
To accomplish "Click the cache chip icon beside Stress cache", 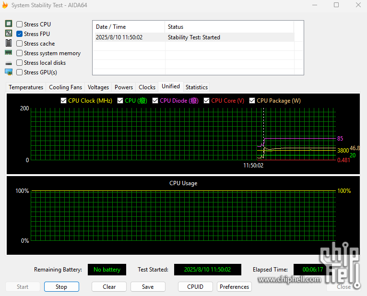I will [x=9, y=43].
